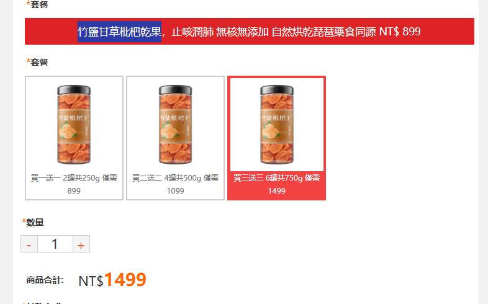Screen dimensions: 488x304
Task: Decrease quantity with the minus button
Action: point(29,244)
